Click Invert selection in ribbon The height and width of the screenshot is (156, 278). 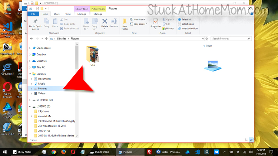pos(188,28)
